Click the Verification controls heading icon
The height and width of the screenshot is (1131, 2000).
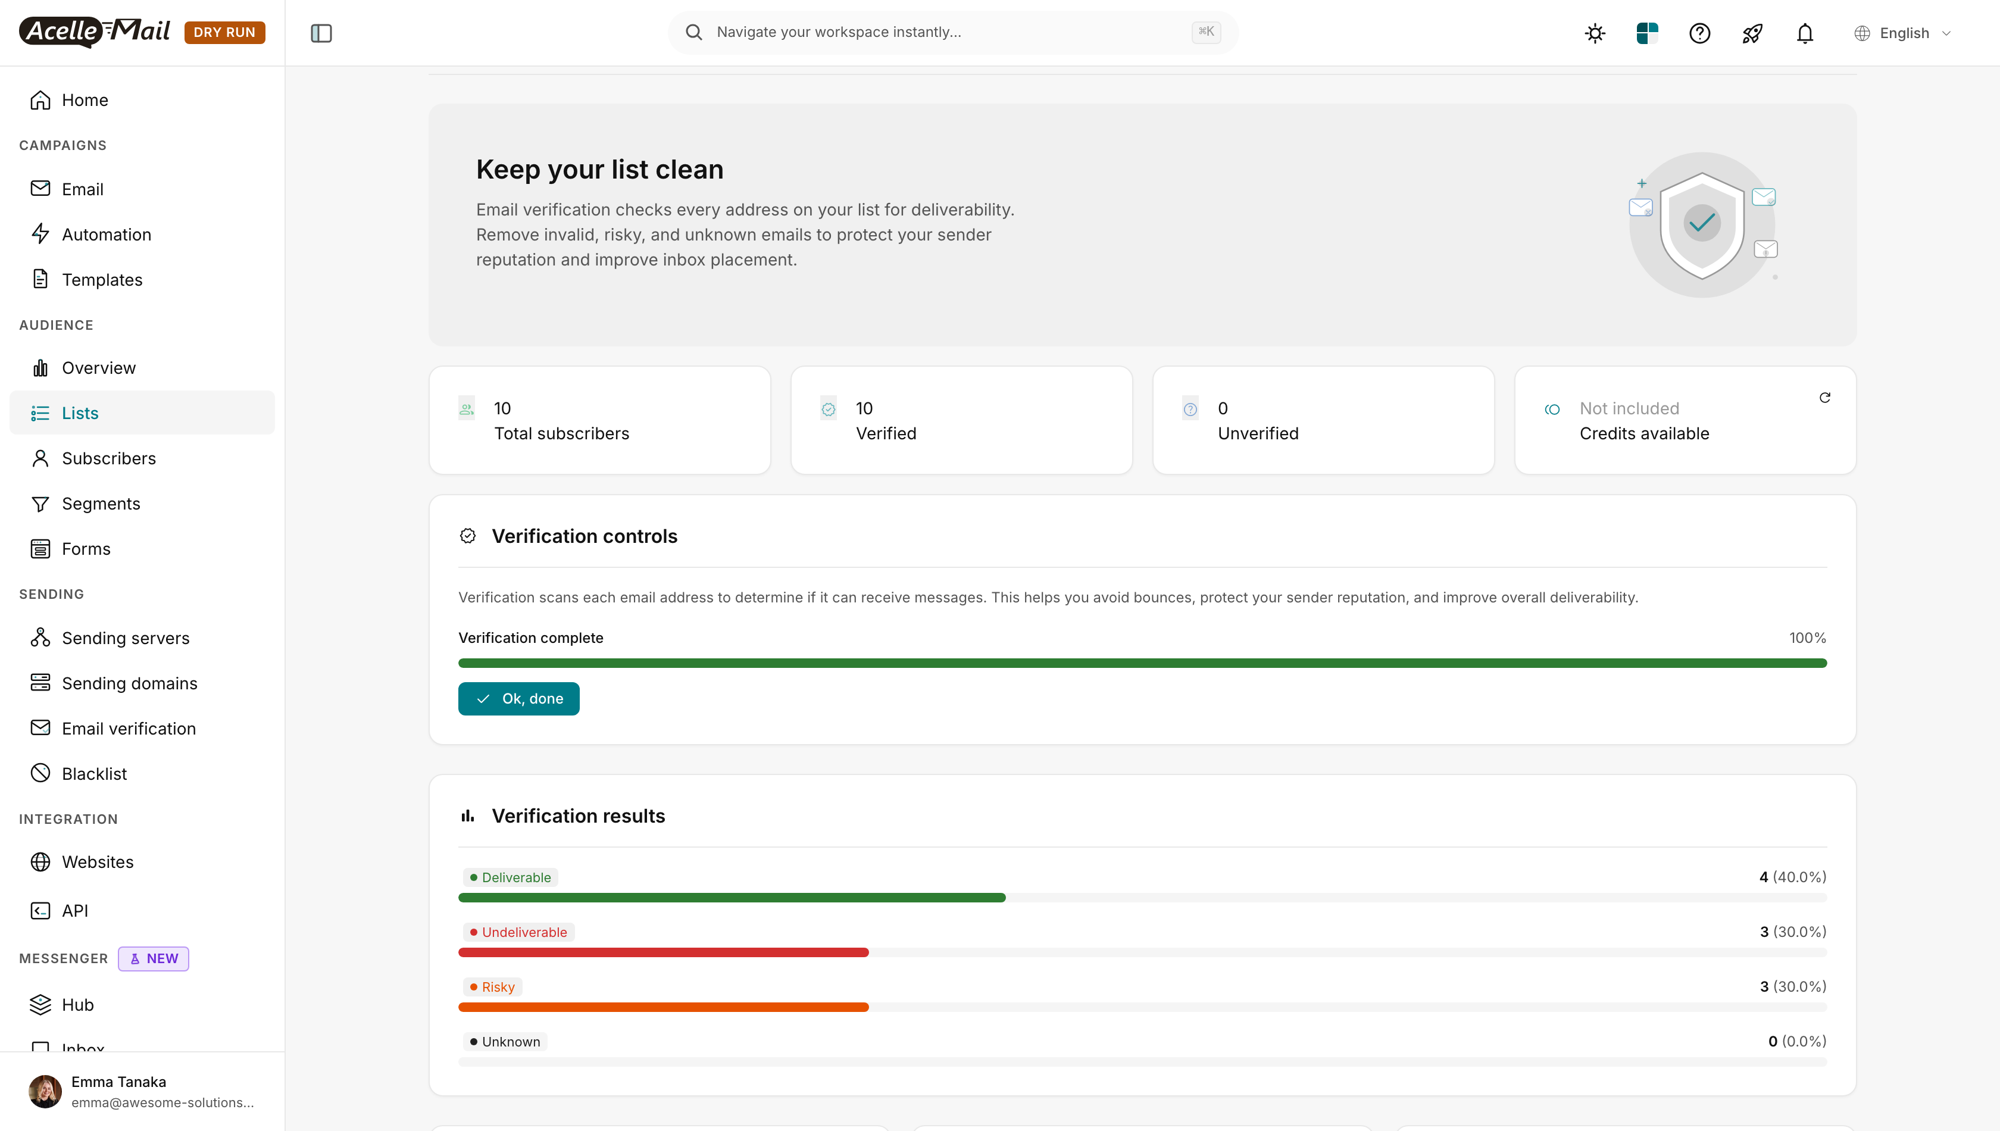point(468,536)
